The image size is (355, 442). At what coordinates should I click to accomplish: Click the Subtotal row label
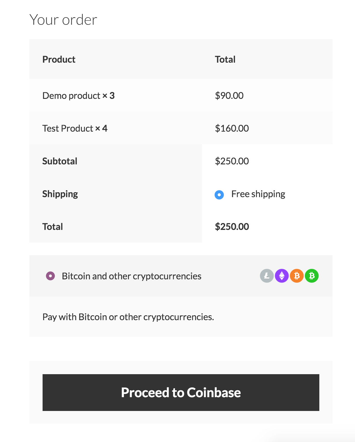click(60, 161)
